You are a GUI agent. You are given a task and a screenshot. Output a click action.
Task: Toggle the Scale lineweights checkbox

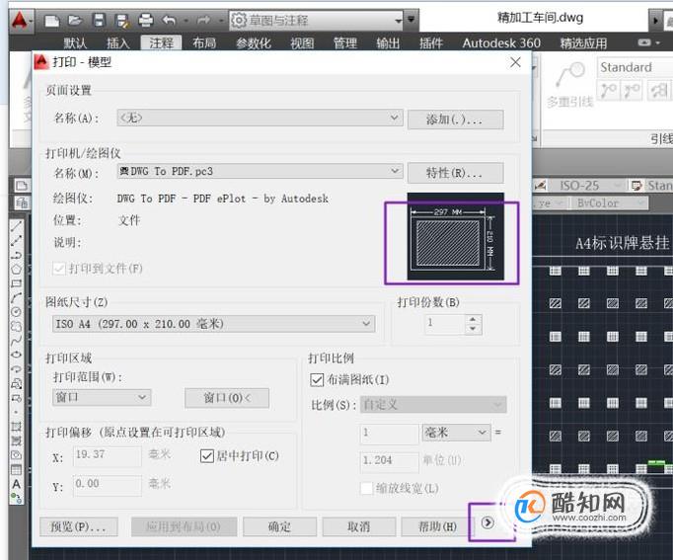pyautogui.click(x=366, y=488)
